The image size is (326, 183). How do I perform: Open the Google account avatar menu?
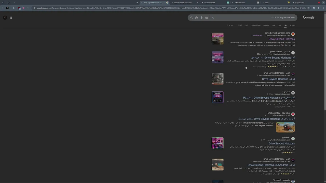(x=5, y=18)
